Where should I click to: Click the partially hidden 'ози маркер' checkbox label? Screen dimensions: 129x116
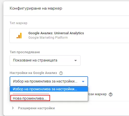(97, 94)
